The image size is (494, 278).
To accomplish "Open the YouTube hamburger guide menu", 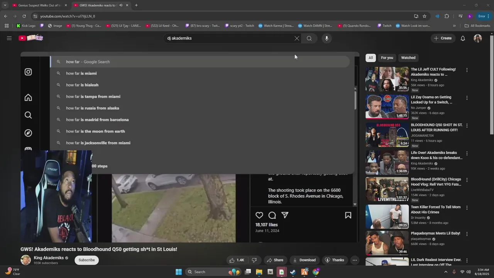I will point(9,38).
